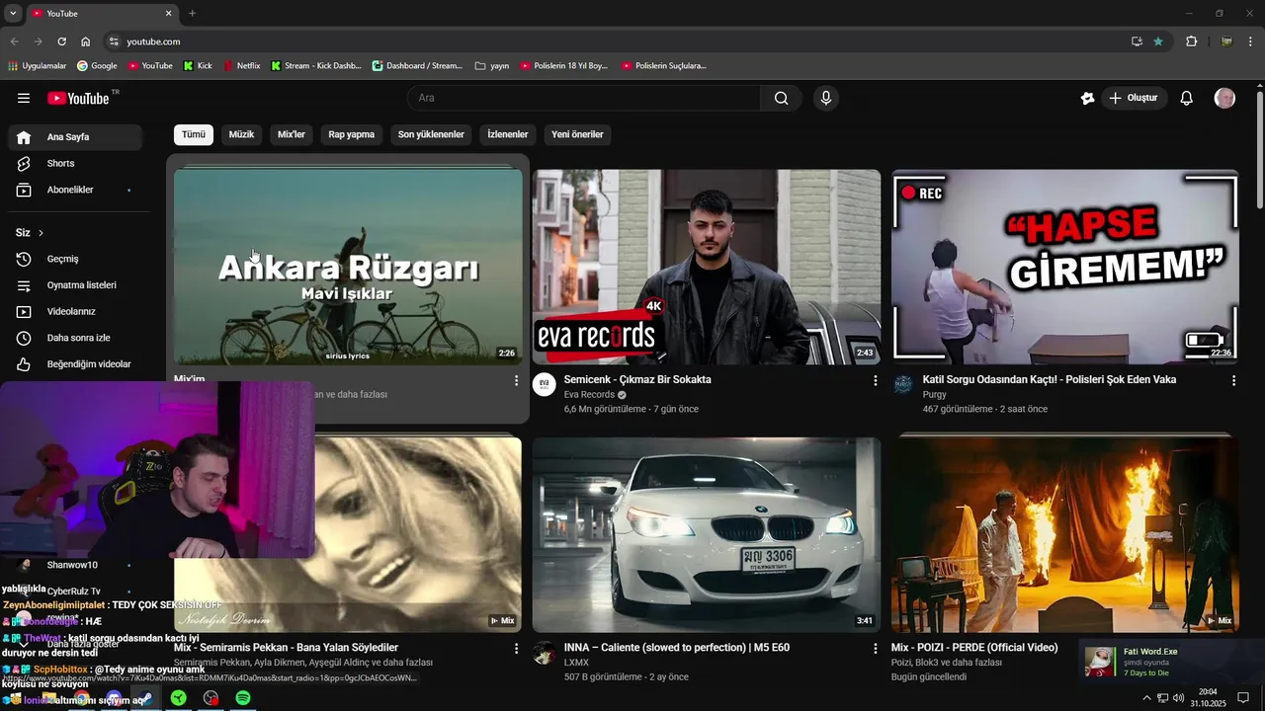Play the white BMW M5 thumbnail
This screenshot has width=1265, height=711.
707,534
